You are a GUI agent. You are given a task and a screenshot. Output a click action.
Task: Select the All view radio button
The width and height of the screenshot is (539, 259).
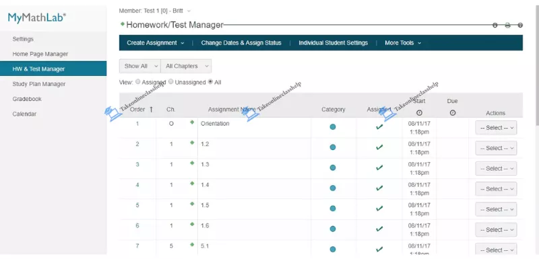pyautogui.click(x=210, y=82)
